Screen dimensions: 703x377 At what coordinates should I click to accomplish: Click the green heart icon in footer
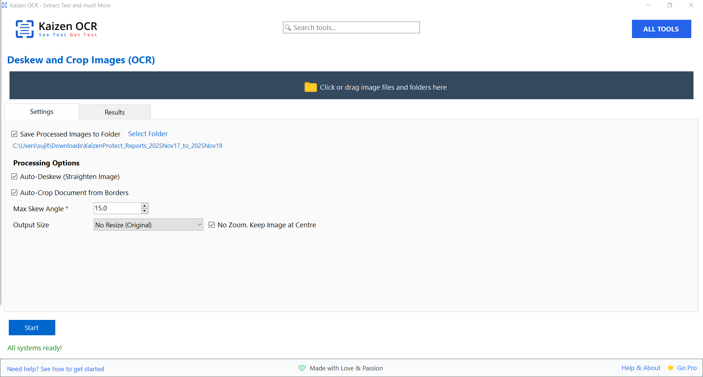[302, 368]
